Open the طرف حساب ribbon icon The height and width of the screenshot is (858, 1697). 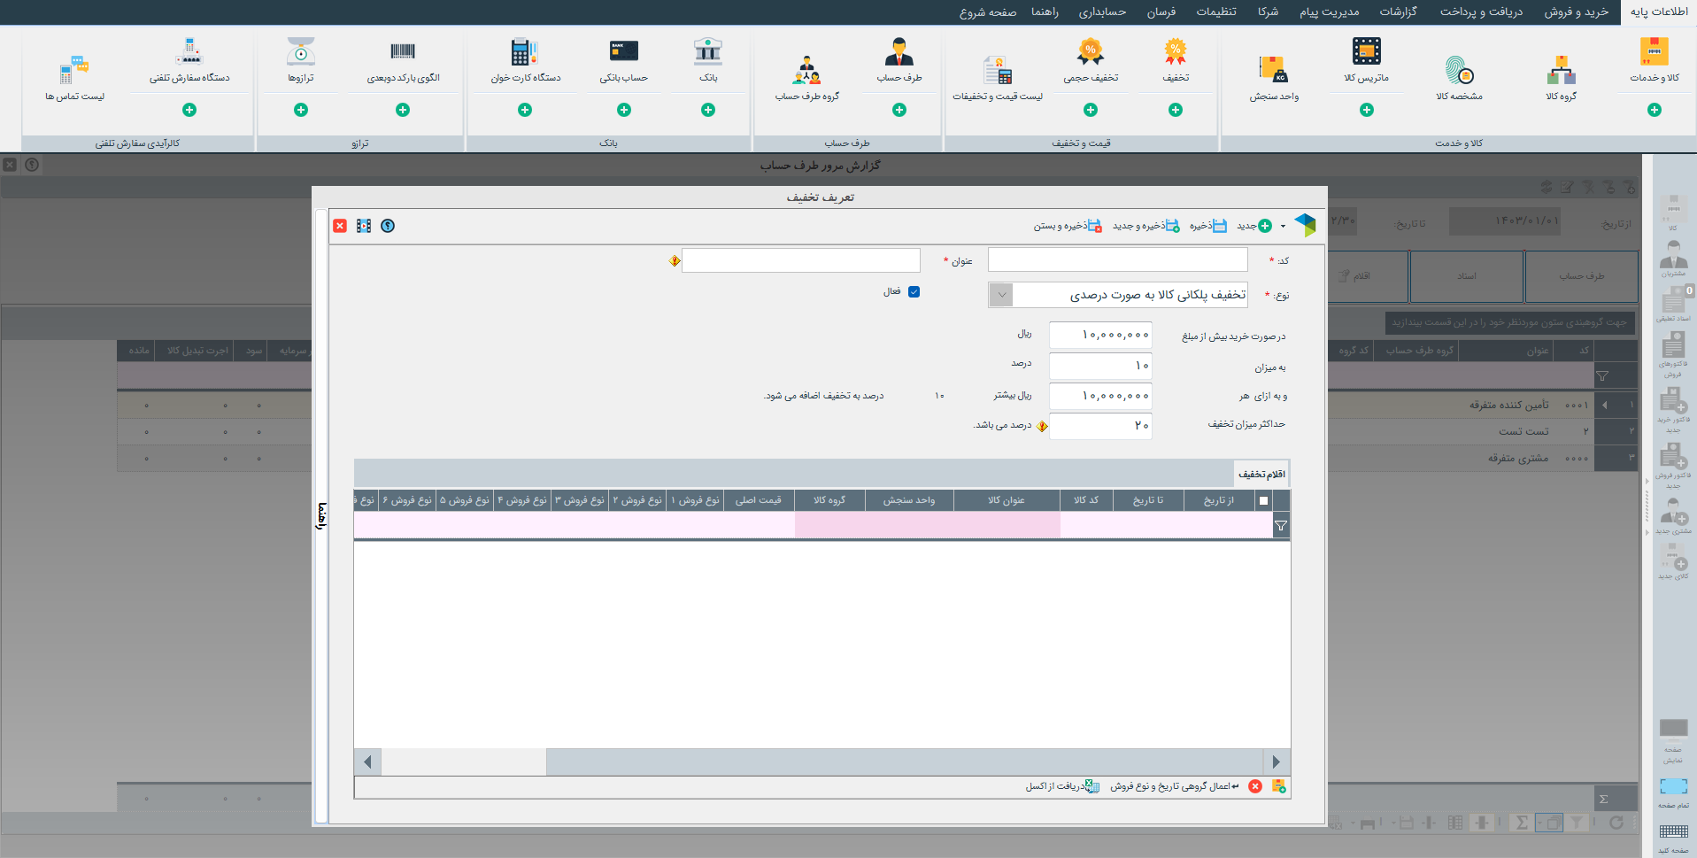(899, 52)
